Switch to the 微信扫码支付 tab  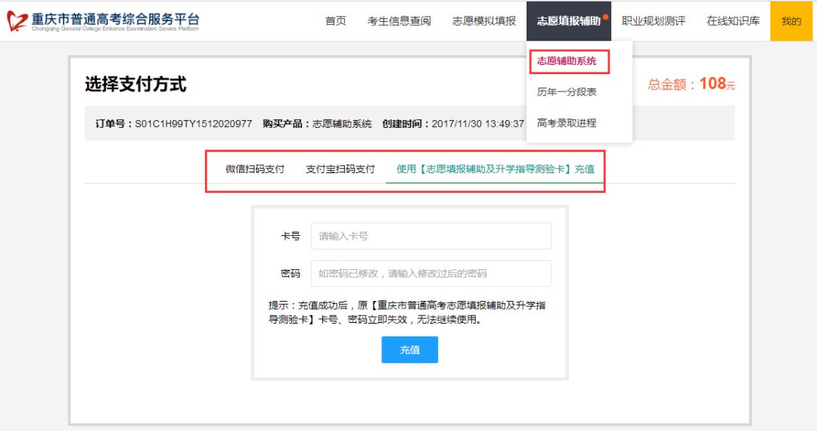click(255, 169)
